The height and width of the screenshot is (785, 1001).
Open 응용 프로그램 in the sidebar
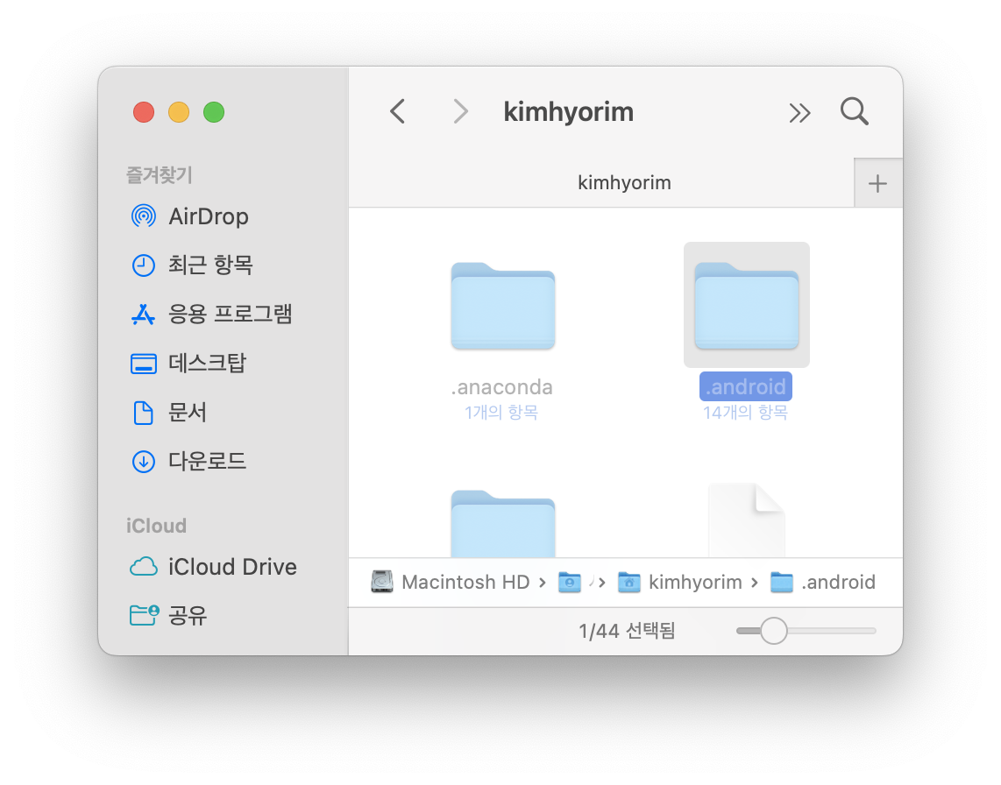click(x=211, y=314)
